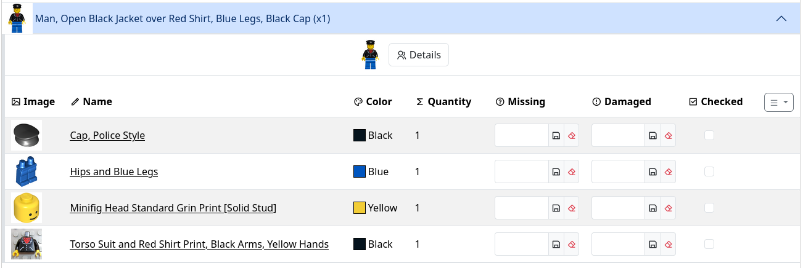Open the minifigure Details button
Image resolution: width=803 pixels, height=268 pixels.
419,55
